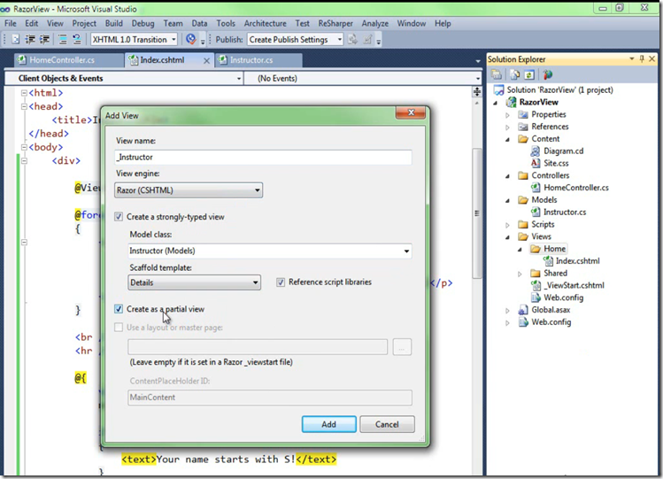The image size is (663, 479).
Task: Click the first HTML toolbar icon beside the grip
Action: point(16,39)
